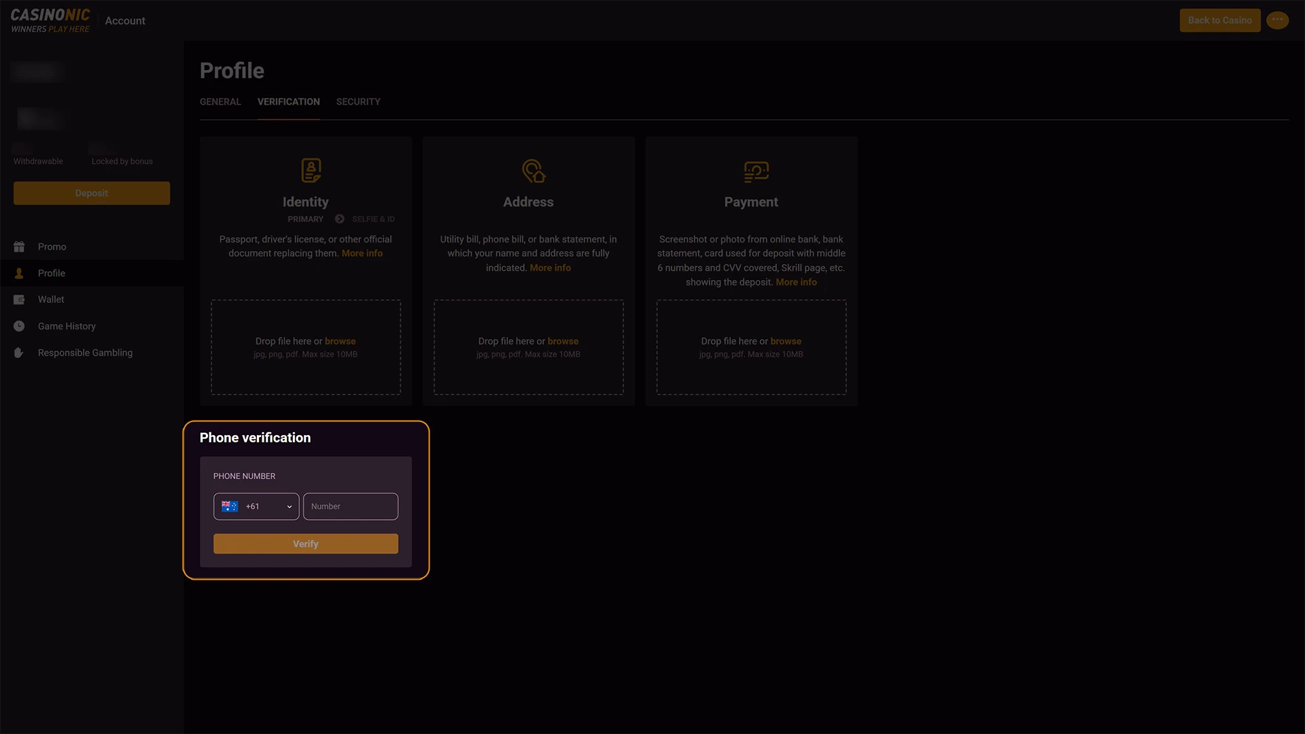
Task: Open the chat bubble icon at top right
Action: coord(1277,20)
